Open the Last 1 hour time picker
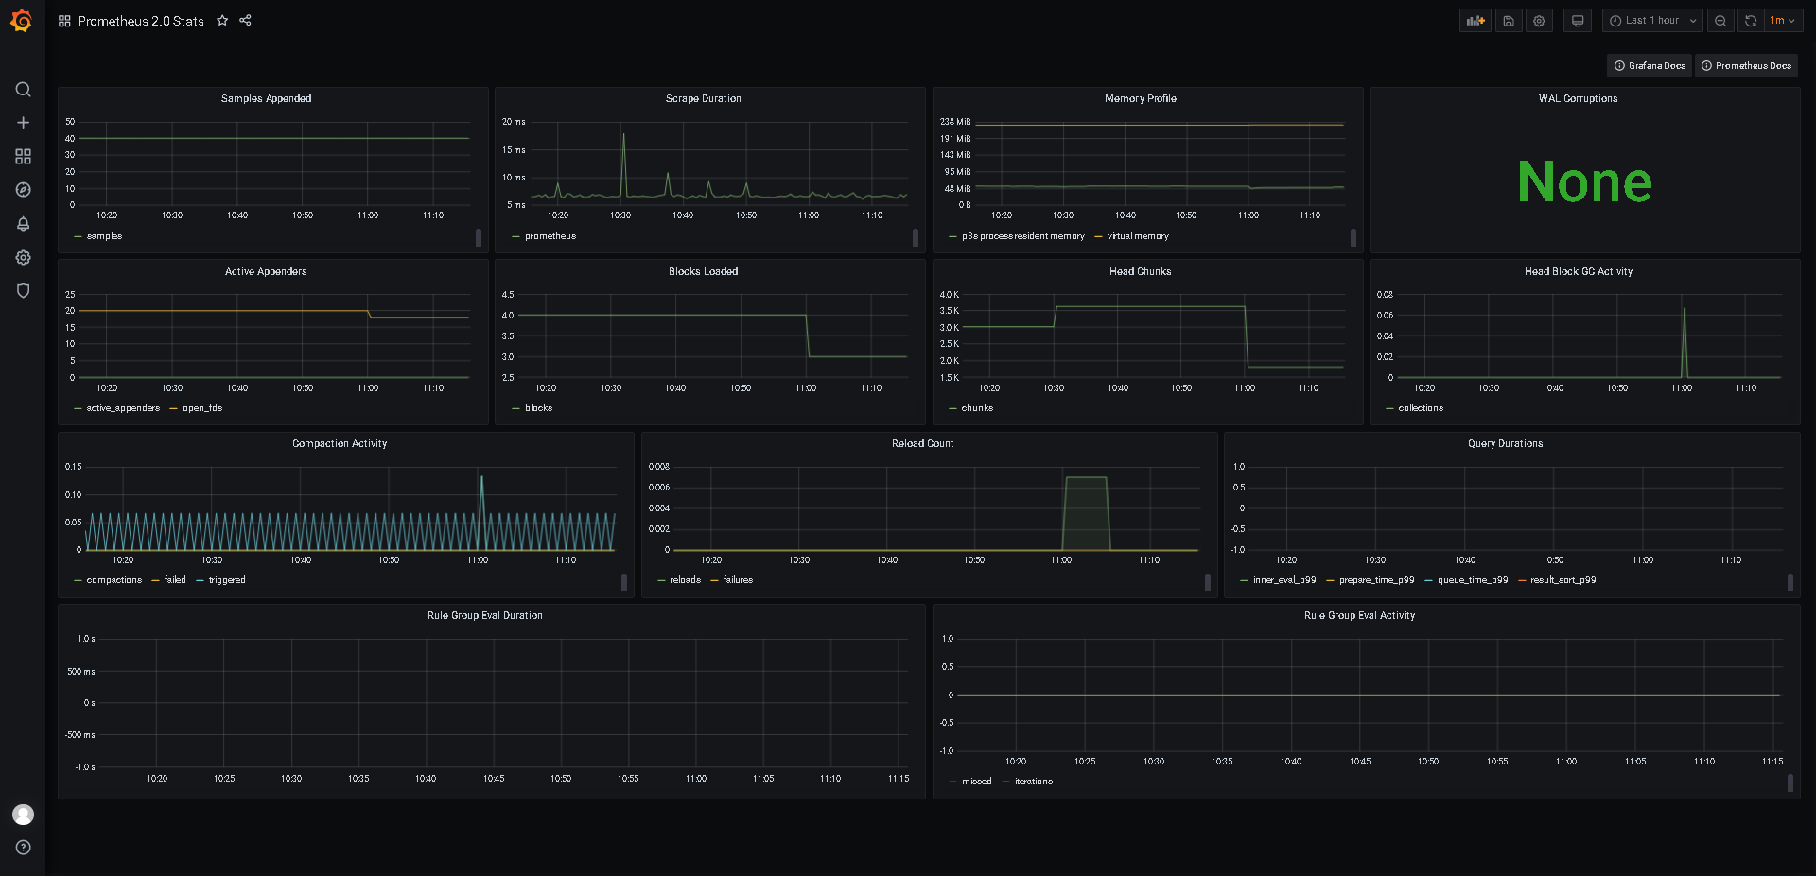Viewport: 1816px width, 876px height. [x=1652, y=21]
